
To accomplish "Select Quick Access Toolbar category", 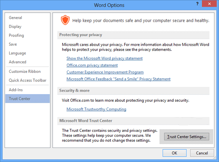I will point(27,80).
